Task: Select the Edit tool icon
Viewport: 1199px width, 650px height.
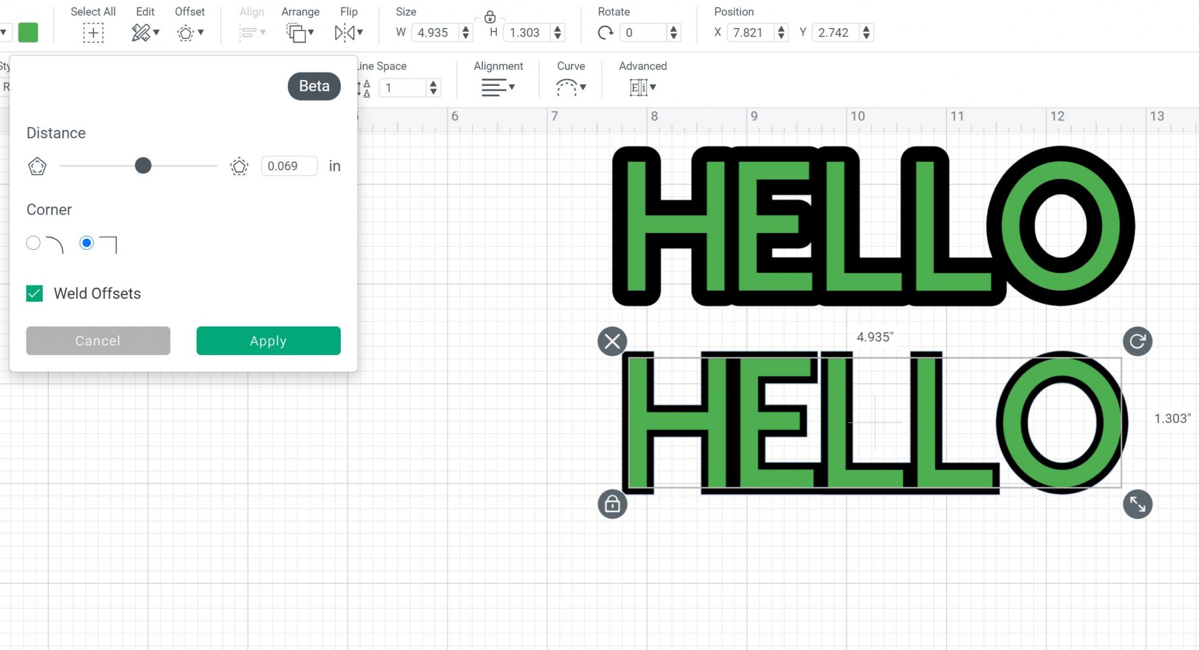Action: point(140,32)
